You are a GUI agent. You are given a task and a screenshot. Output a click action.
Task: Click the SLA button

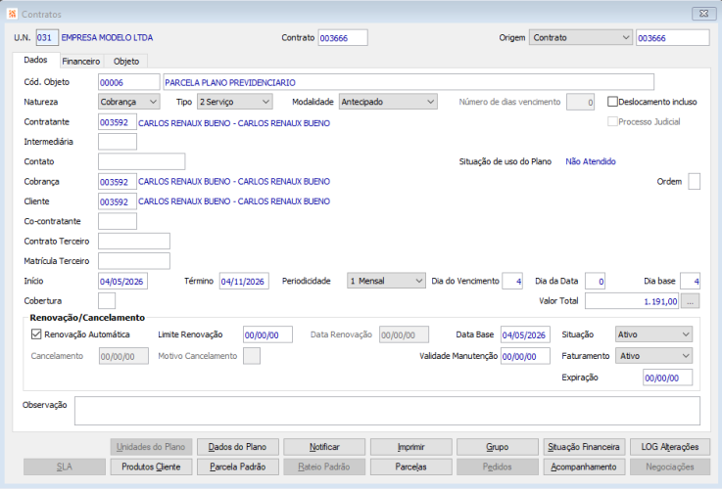coord(65,467)
